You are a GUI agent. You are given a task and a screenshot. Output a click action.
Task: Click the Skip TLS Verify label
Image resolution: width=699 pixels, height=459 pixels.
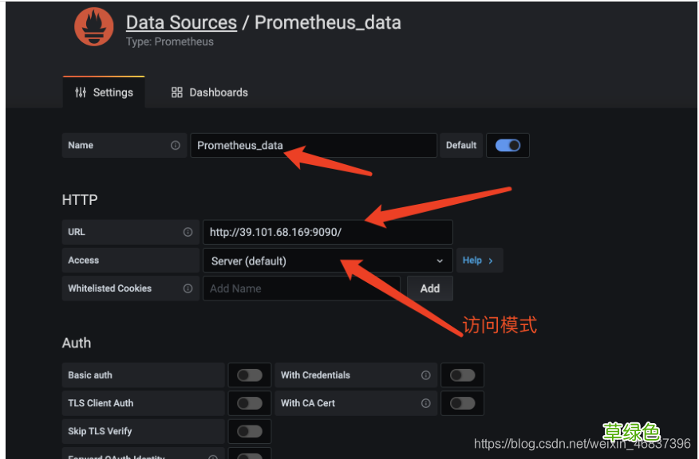[100, 431]
